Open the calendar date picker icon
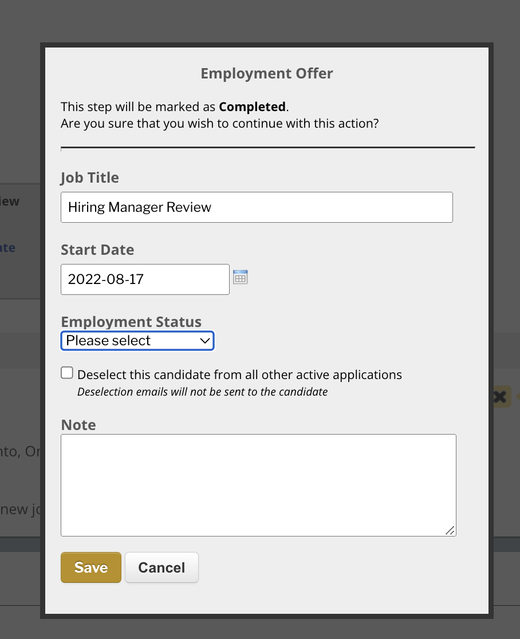This screenshot has width=520, height=639. click(x=241, y=278)
